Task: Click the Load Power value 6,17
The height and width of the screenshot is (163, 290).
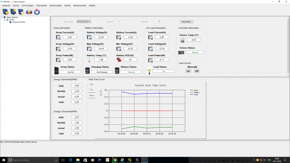Action: [162, 59]
